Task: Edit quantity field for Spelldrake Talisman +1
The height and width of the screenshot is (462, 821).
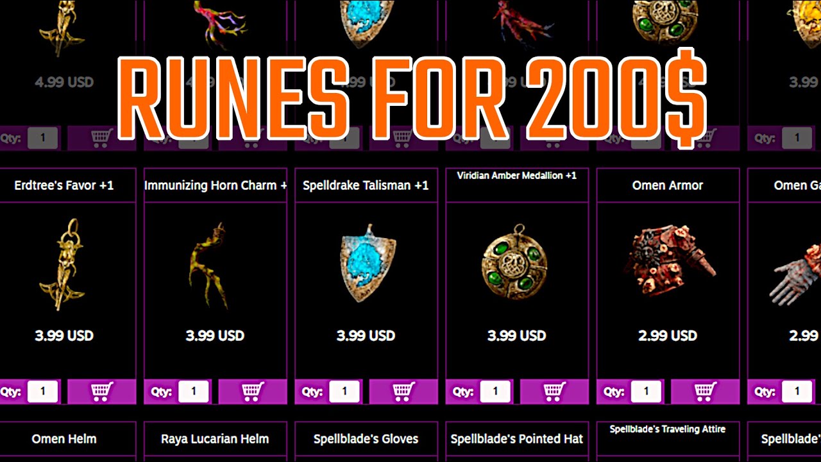Action: pyautogui.click(x=344, y=391)
